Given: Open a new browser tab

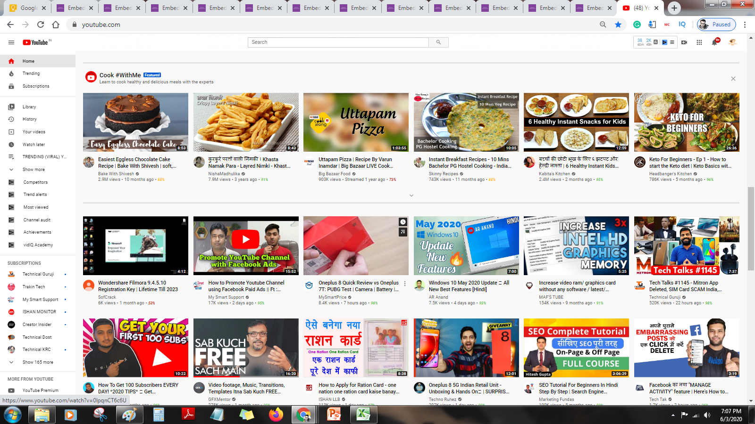Looking at the screenshot, I should (x=674, y=8).
